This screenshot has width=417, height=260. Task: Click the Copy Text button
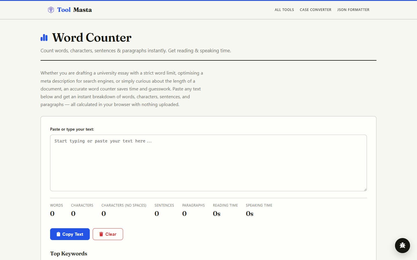pyautogui.click(x=70, y=234)
